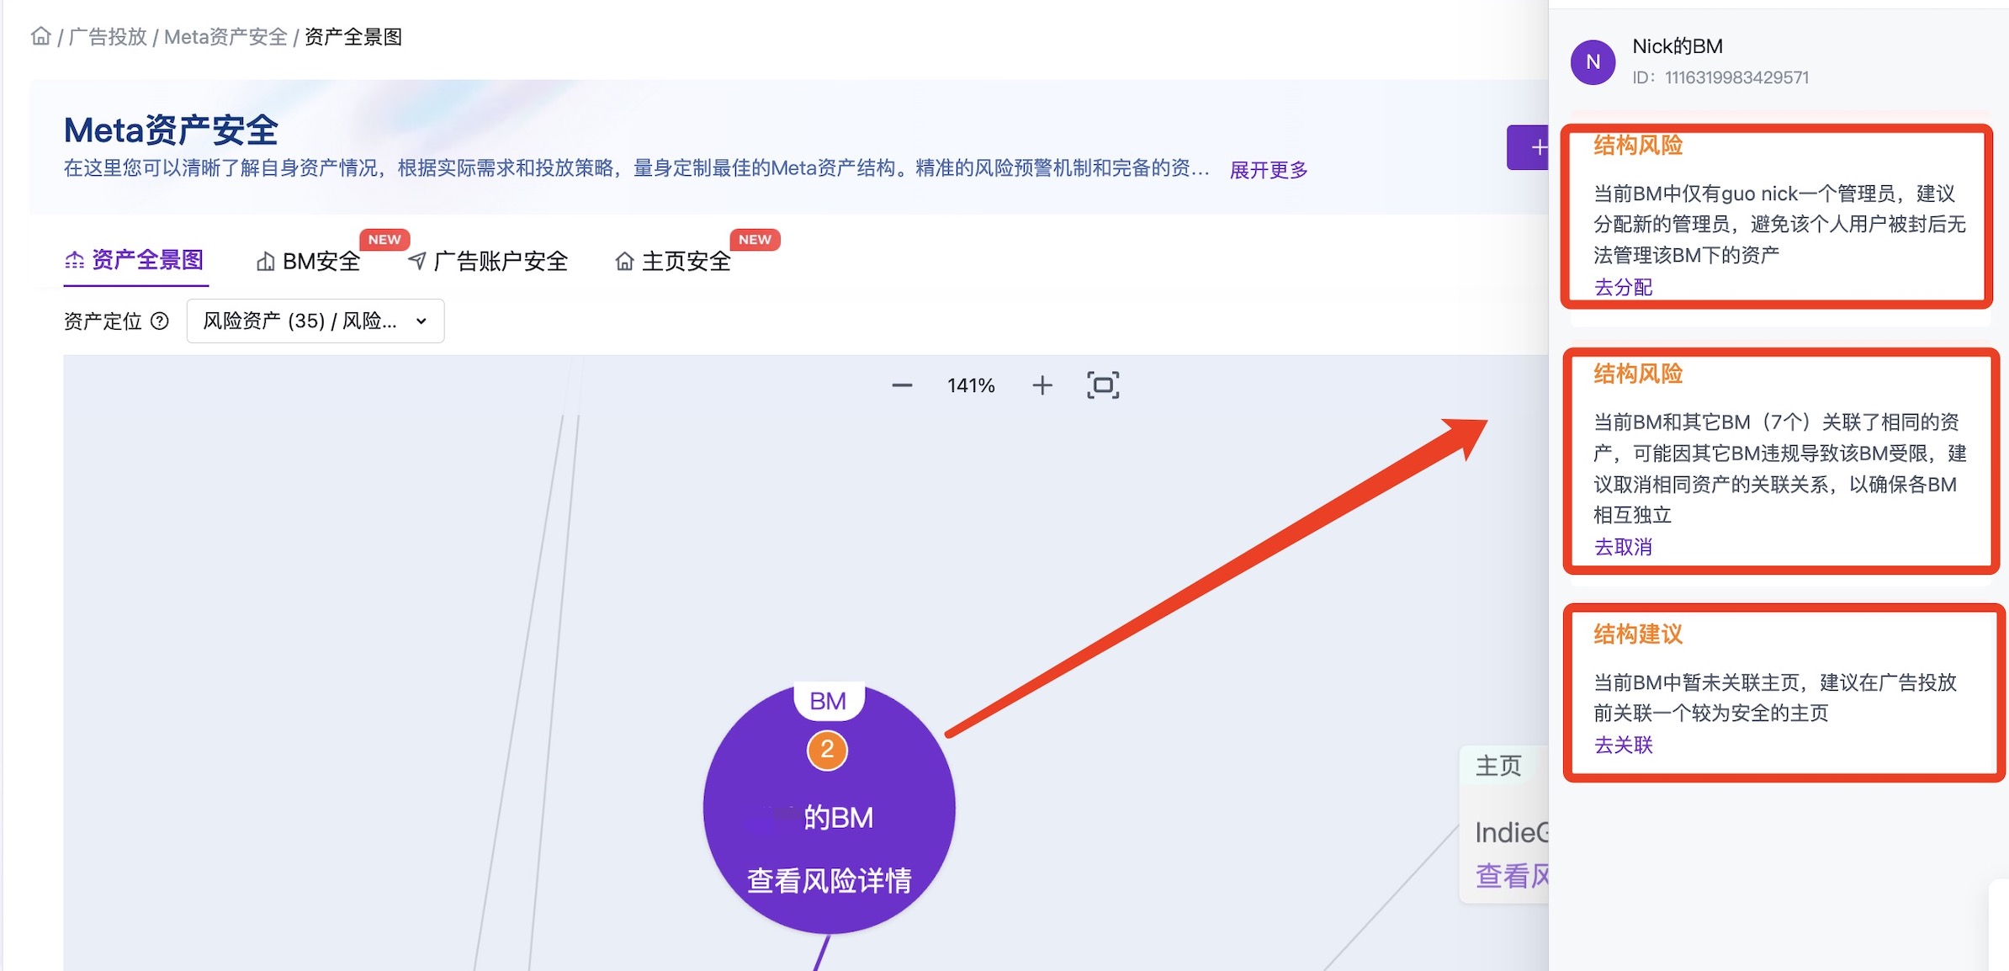Click 查看风险详情 on BM node
This screenshot has width=2009, height=971.
pyautogui.click(x=830, y=880)
